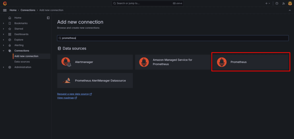The width and height of the screenshot is (294, 139).
Task: Dock or undock the sidebar menu
Action: coord(48,18)
